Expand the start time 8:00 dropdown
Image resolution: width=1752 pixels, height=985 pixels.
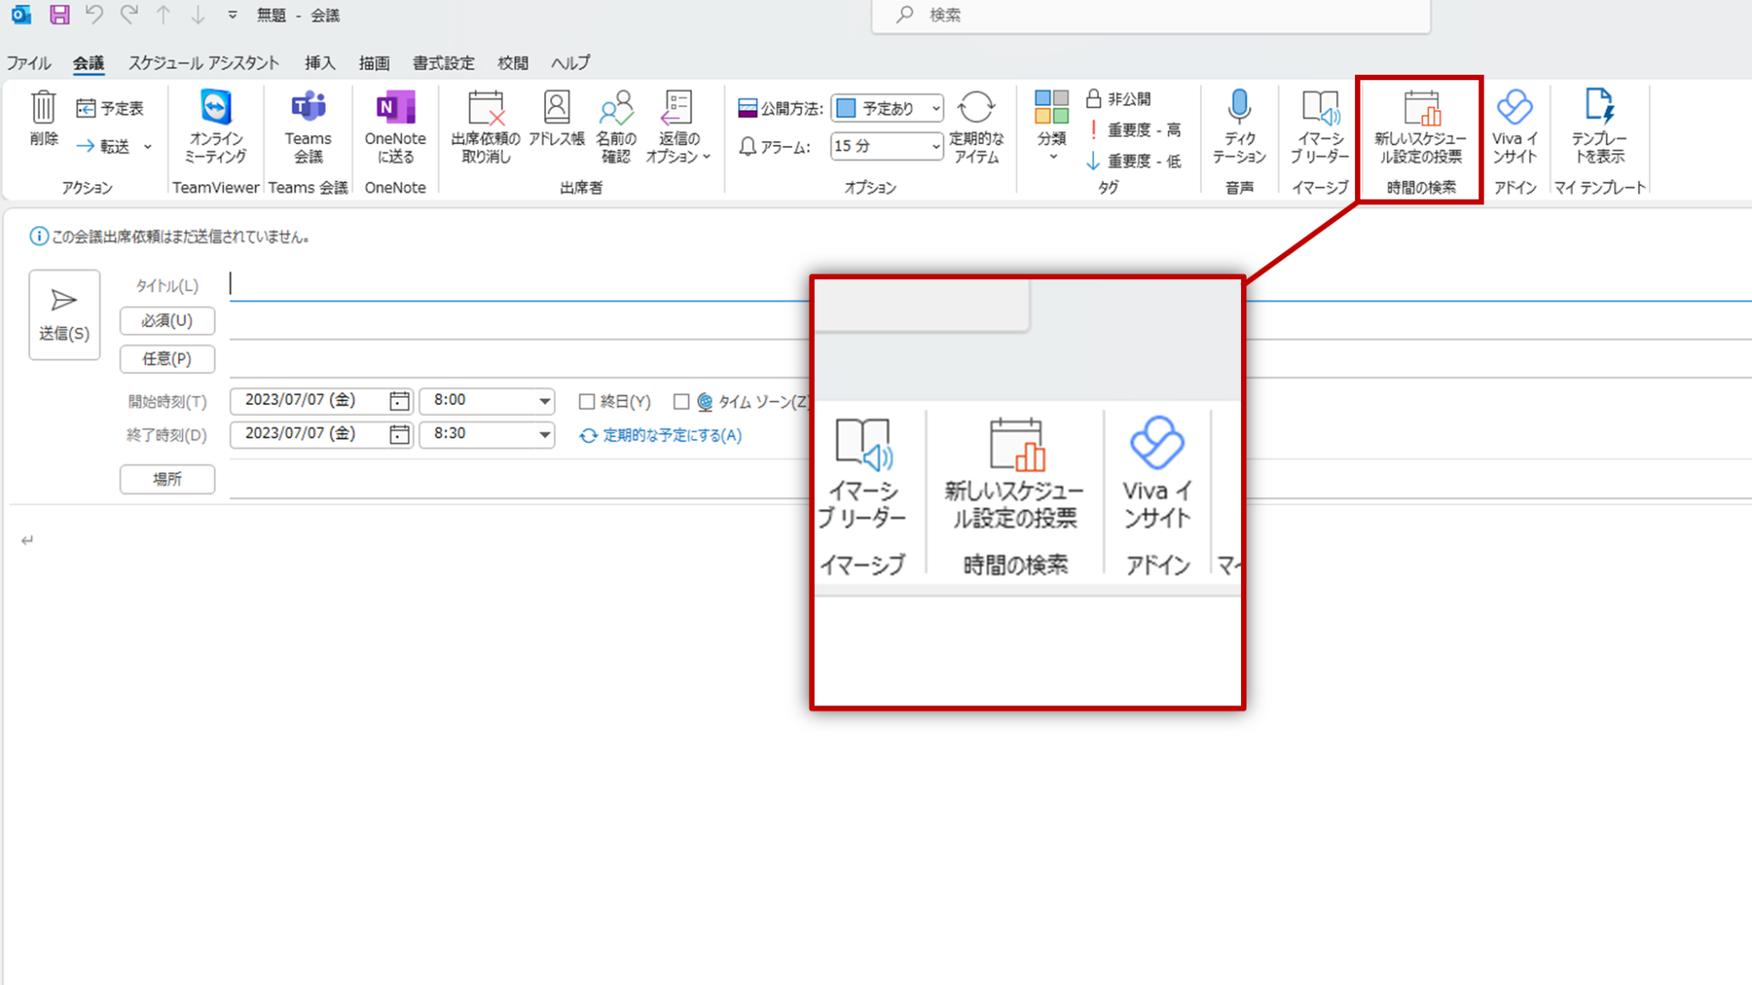pos(544,401)
